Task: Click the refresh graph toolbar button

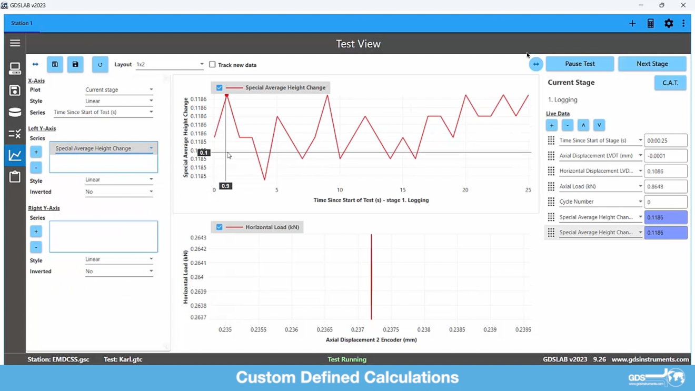Action: 100,64
